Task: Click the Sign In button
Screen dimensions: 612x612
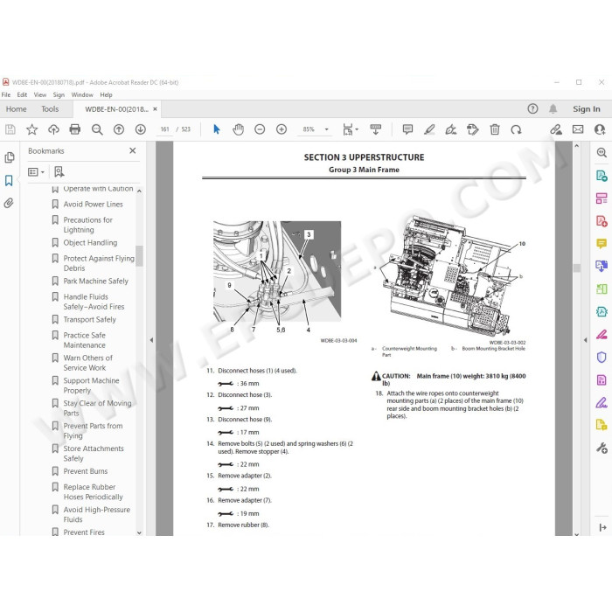Action: [x=587, y=109]
